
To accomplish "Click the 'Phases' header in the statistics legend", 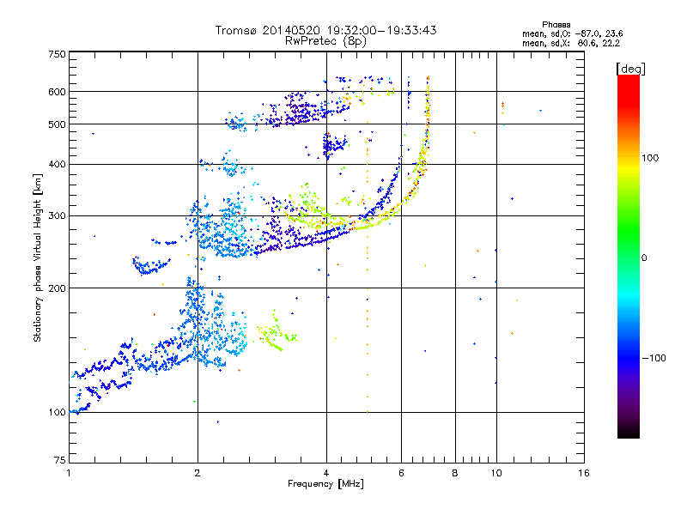I will [556, 25].
